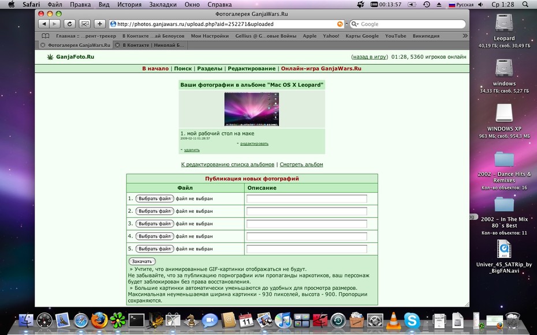Launch Firefox from the Dock
Screen dimensions: 537x335
click(99, 321)
